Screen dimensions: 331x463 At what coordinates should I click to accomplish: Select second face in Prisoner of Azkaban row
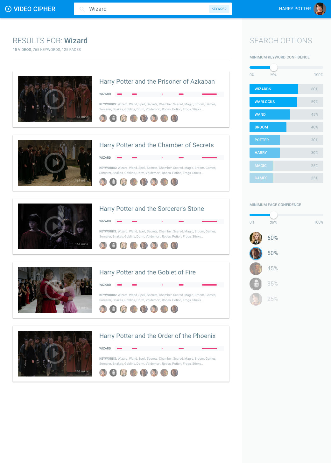pyautogui.click(x=113, y=118)
